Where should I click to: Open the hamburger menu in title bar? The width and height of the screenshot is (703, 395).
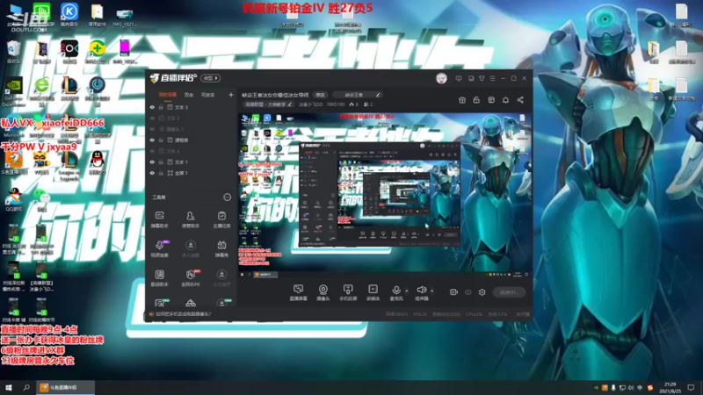[x=492, y=78]
